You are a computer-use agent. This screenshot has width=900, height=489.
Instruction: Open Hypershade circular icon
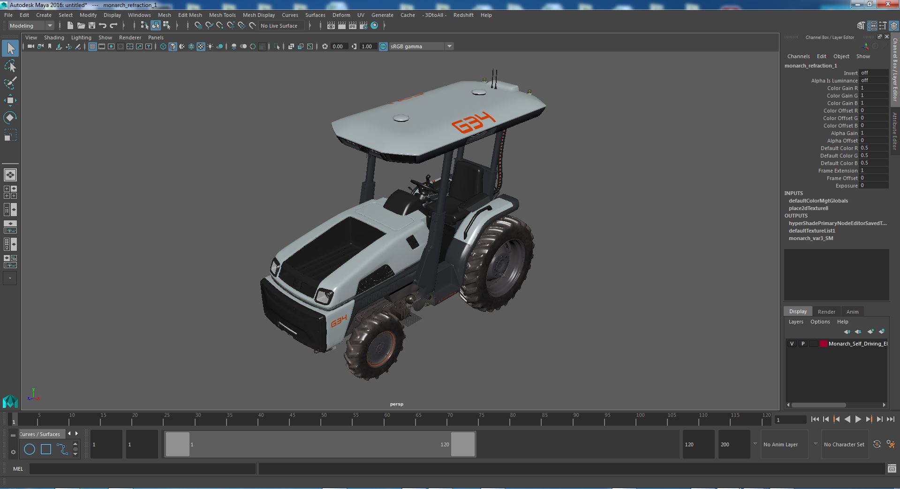tap(374, 26)
